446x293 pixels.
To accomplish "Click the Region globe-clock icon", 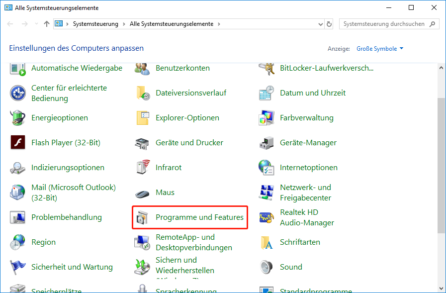I will 17,242.
